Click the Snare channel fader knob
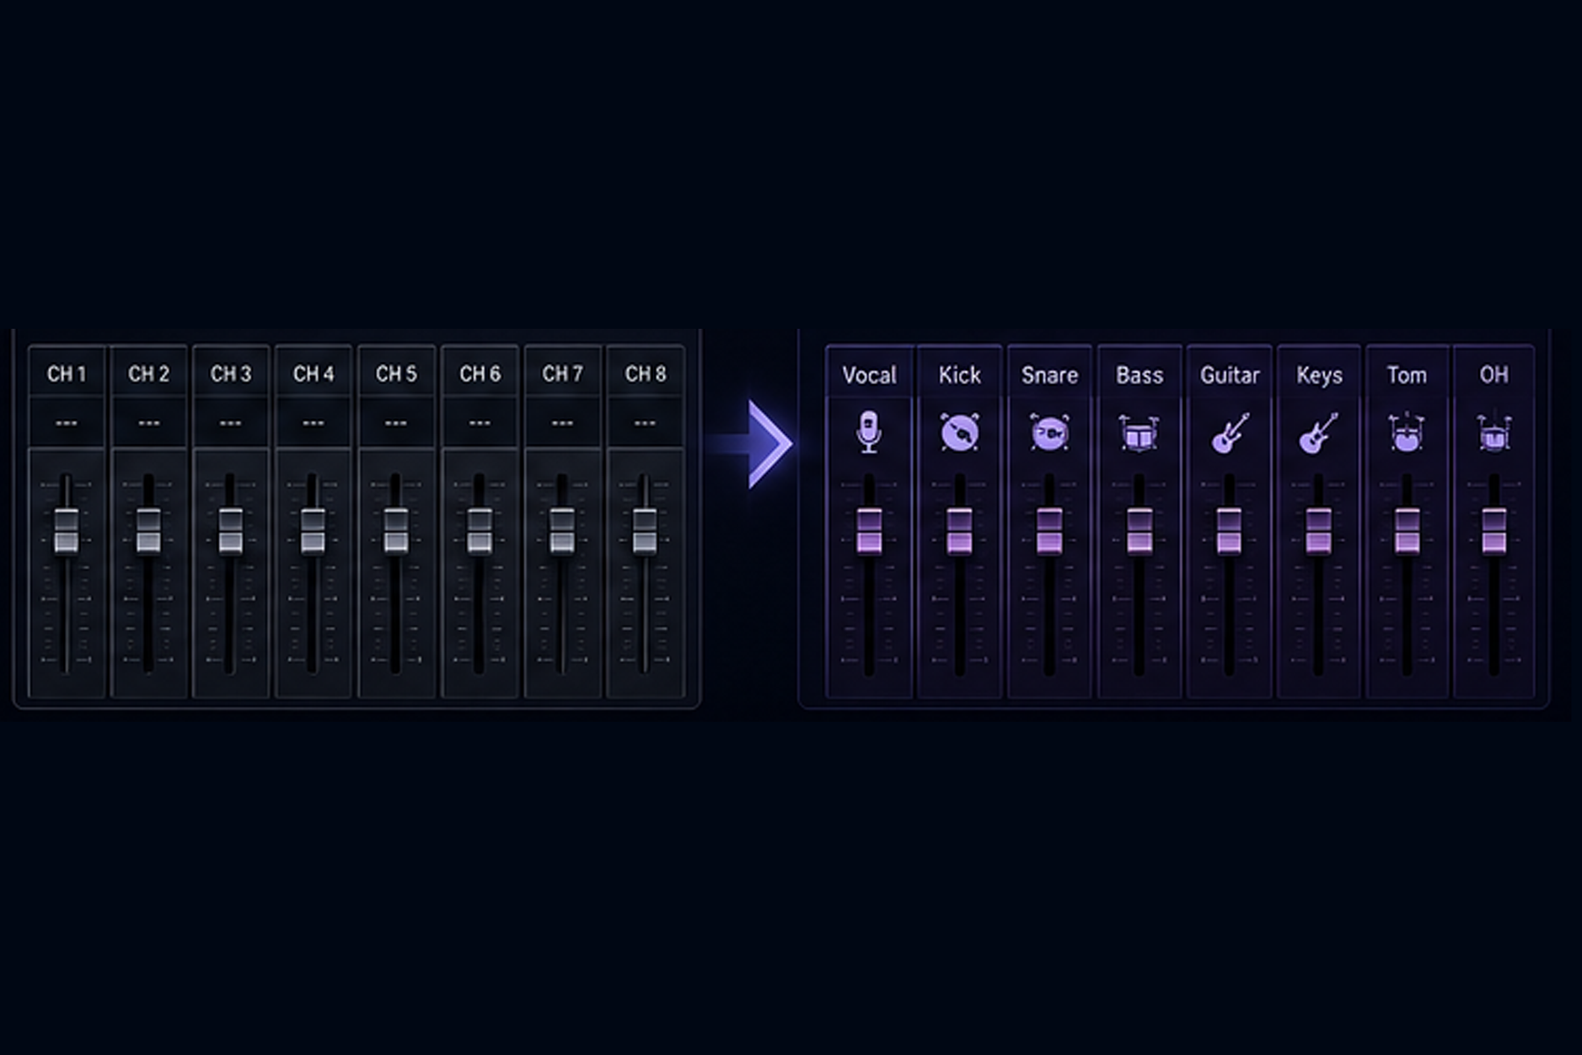Screen dimensions: 1582x1055 pos(1049,531)
